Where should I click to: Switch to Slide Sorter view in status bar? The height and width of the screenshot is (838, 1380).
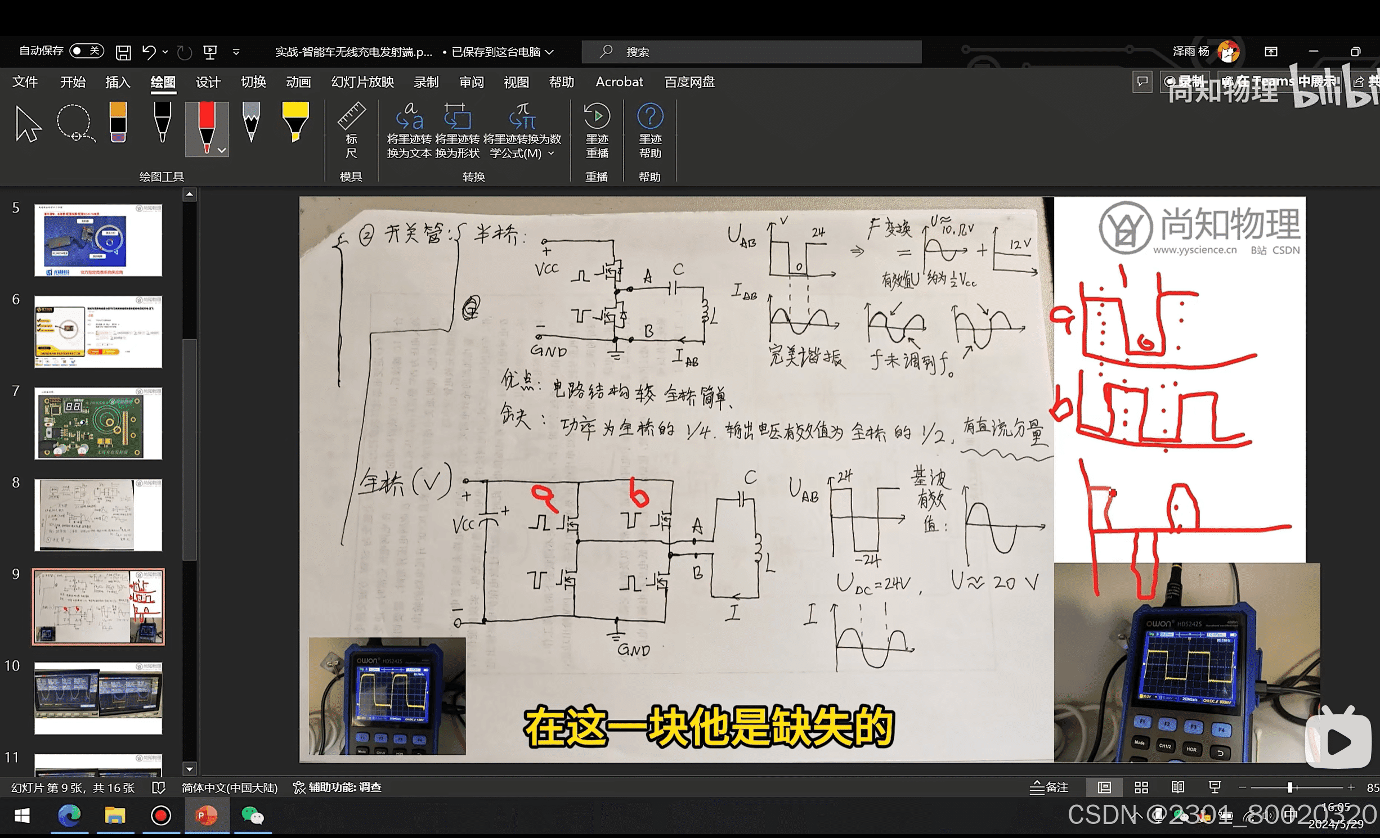[1141, 787]
